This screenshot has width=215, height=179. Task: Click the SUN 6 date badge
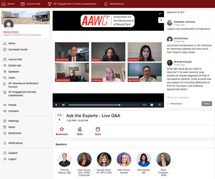click(59, 118)
